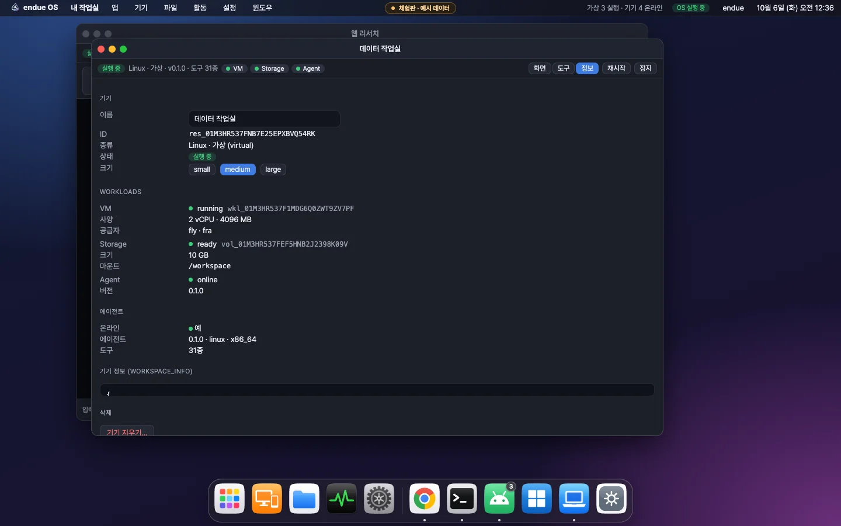Open the 활동 menu in menu bar
841x526 pixels.
pos(200,8)
